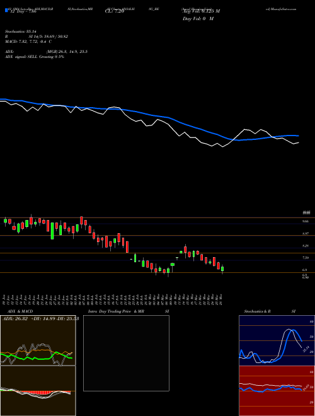Image resolution: width=315 pixels, height=416 pixels.
Task: Click the MACD histogram chart thumbnail
Action: [x=38, y=391]
